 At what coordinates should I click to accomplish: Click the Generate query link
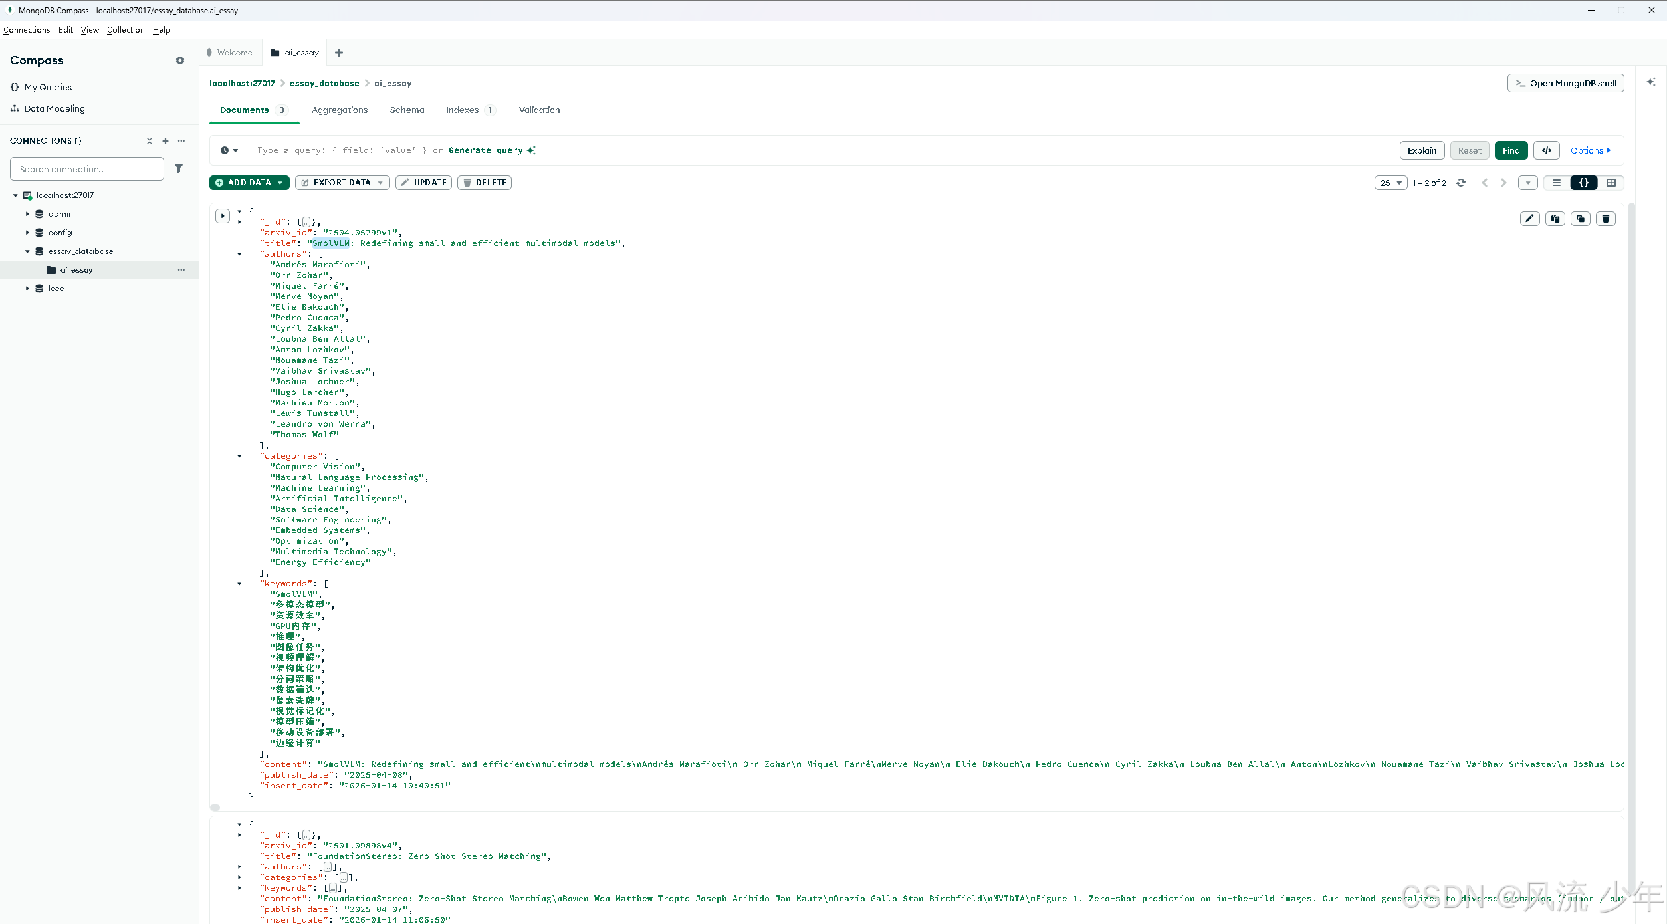tap(485, 150)
